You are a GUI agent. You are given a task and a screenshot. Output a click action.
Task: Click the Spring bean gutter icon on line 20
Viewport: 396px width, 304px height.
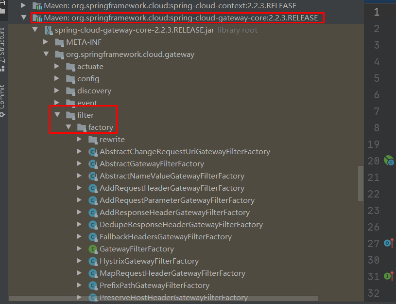(389, 161)
